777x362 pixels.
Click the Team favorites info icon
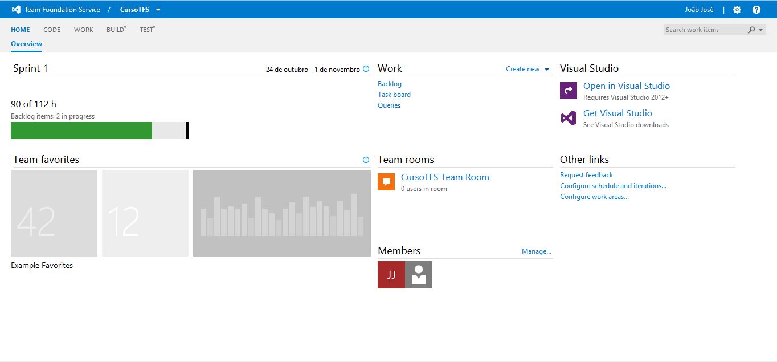(x=366, y=160)
